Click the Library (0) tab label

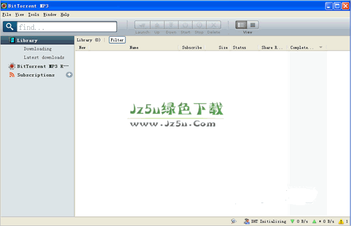[89, 40]
